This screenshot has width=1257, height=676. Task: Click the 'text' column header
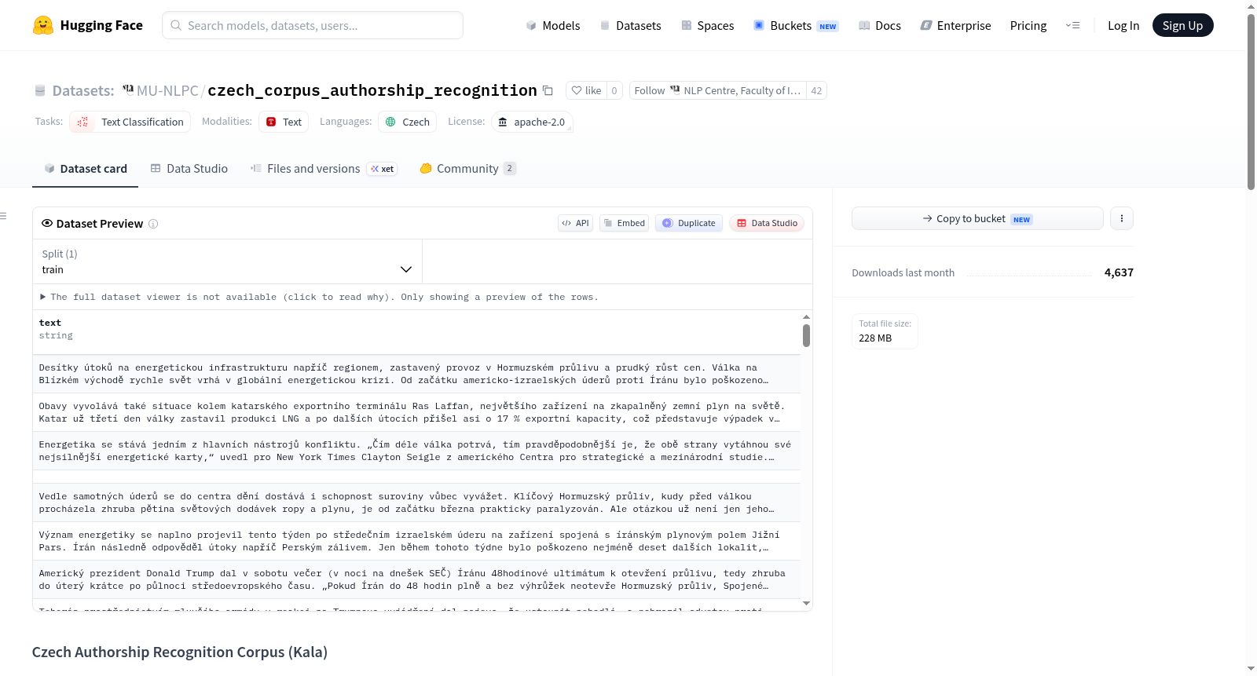point(50,323)
